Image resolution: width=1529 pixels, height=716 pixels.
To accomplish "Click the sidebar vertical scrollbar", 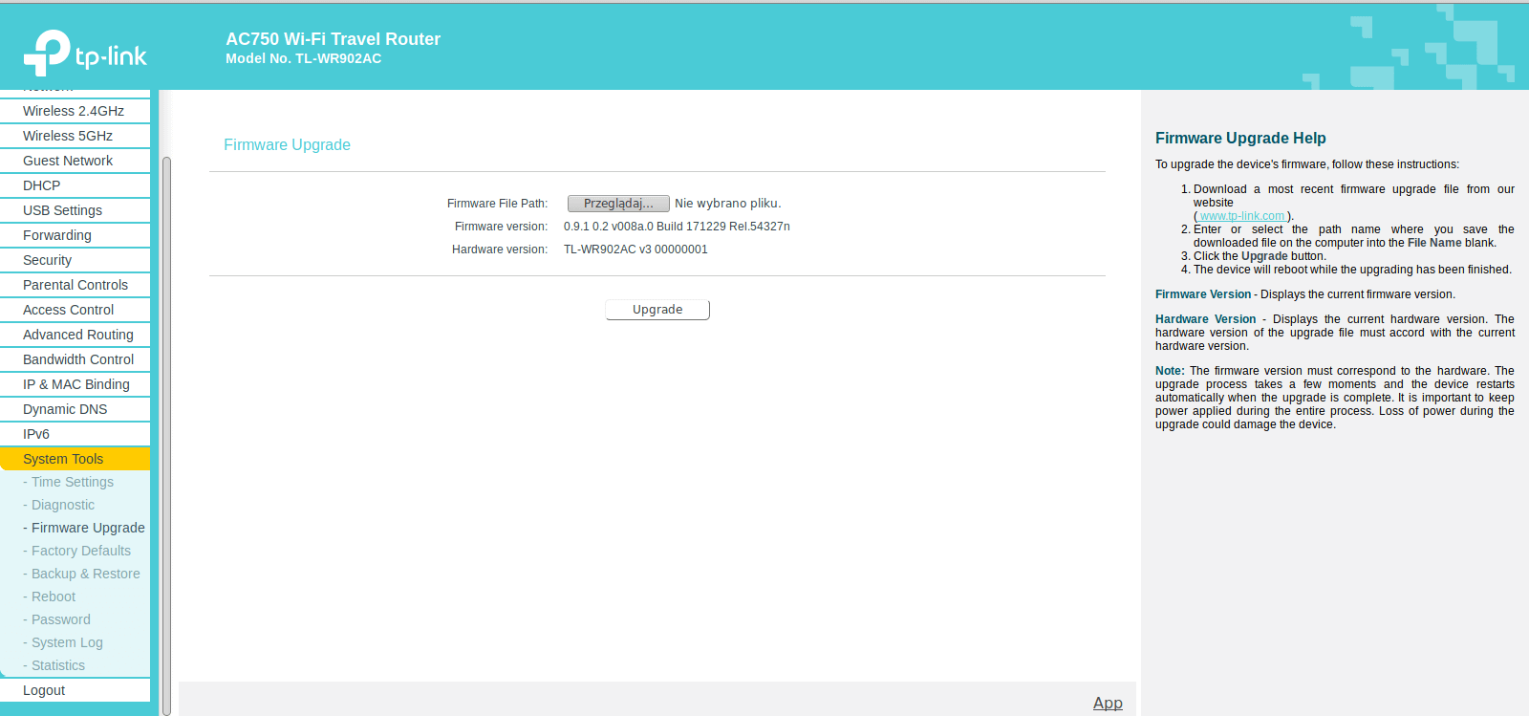I will (x=166, y=435).
